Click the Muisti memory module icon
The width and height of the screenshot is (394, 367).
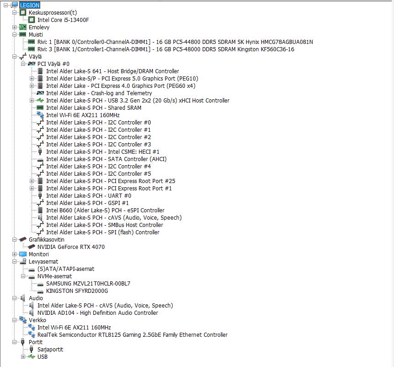tap(23, 34)
